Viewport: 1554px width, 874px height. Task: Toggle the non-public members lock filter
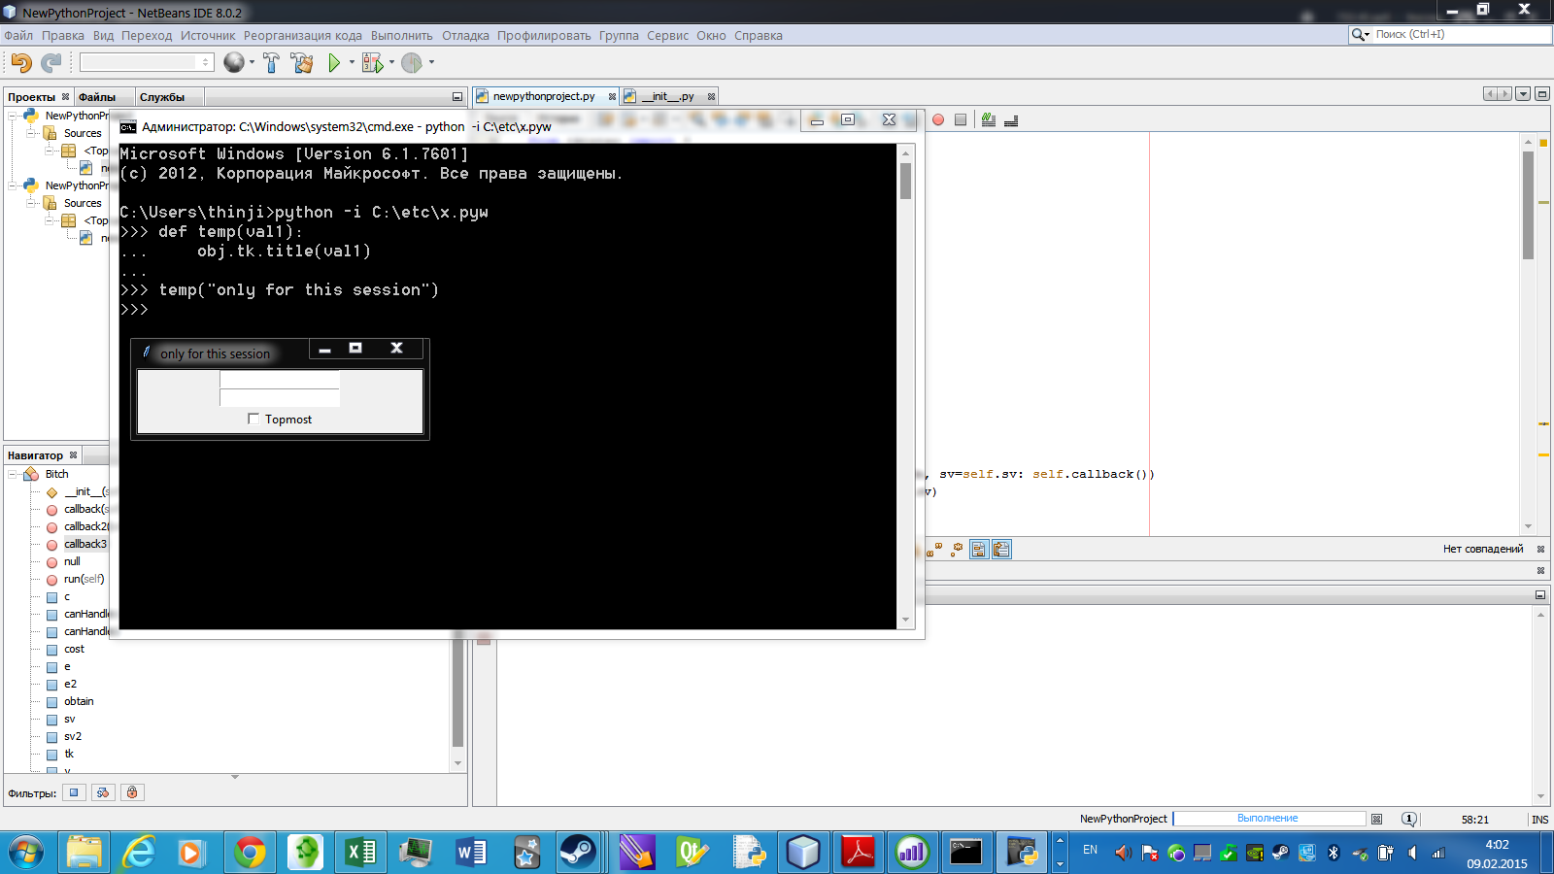point(132,792)
